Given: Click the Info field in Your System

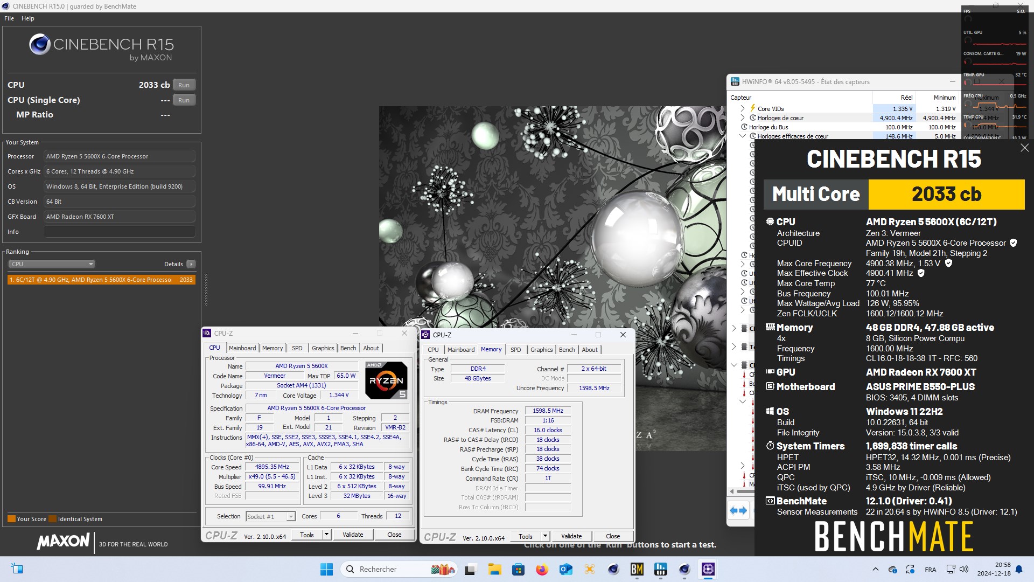Looking at the screenshot, I should click(x=120, y=232).
